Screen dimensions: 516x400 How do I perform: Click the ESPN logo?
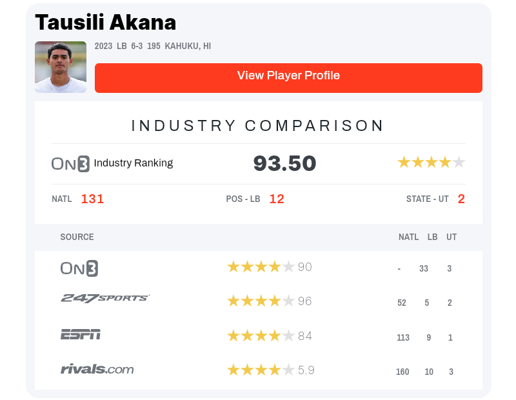click(x=81, y=334)
